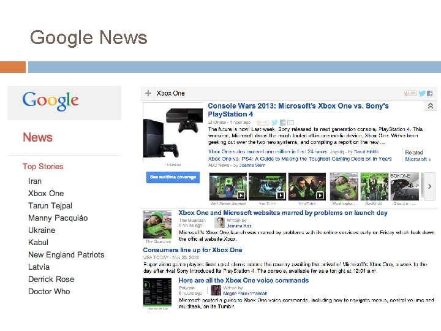This screenshot has height=331, width=441.
Task: Select Top Stories in the sidebar
Action: click(x=43, y=166)
